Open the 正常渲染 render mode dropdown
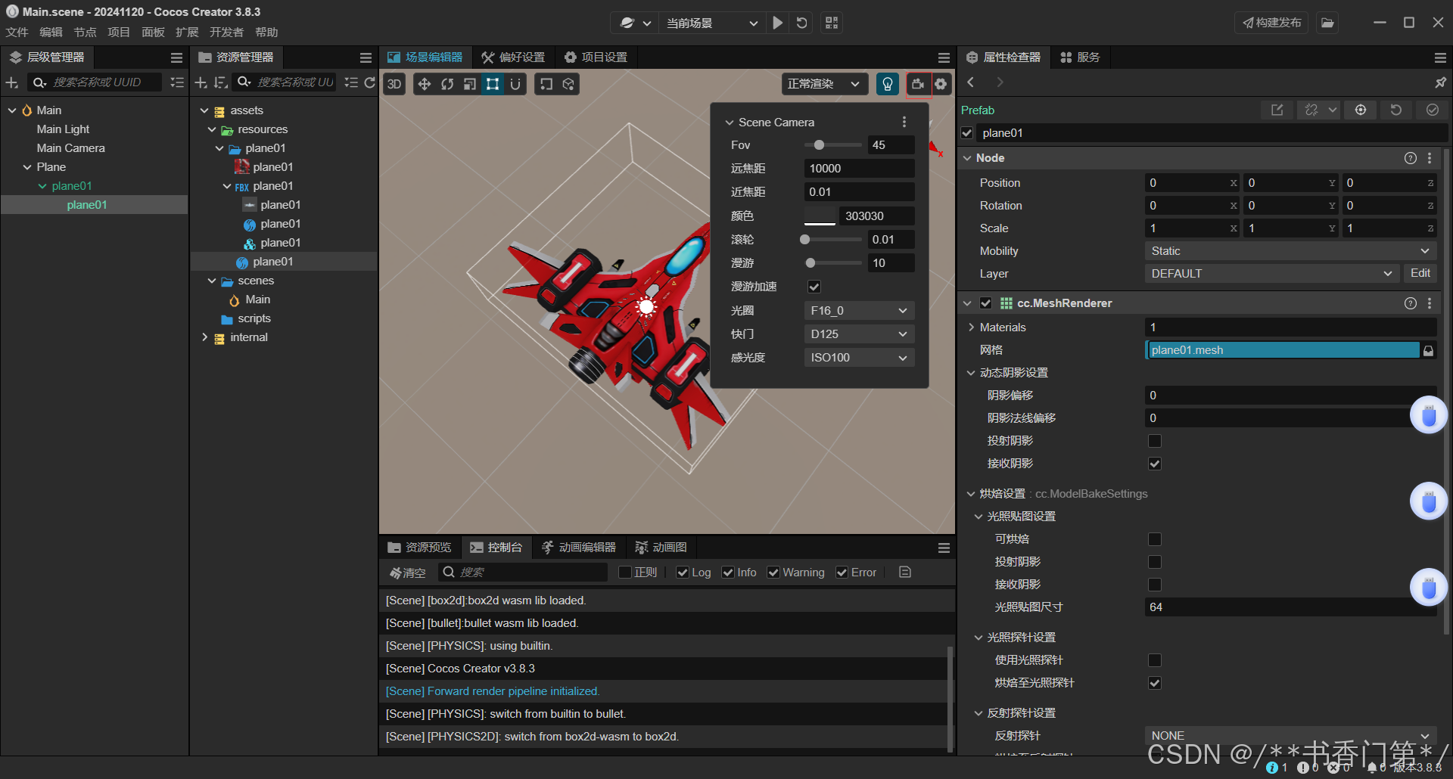This screenshot has height=779, width=1453. click(824, 84)
